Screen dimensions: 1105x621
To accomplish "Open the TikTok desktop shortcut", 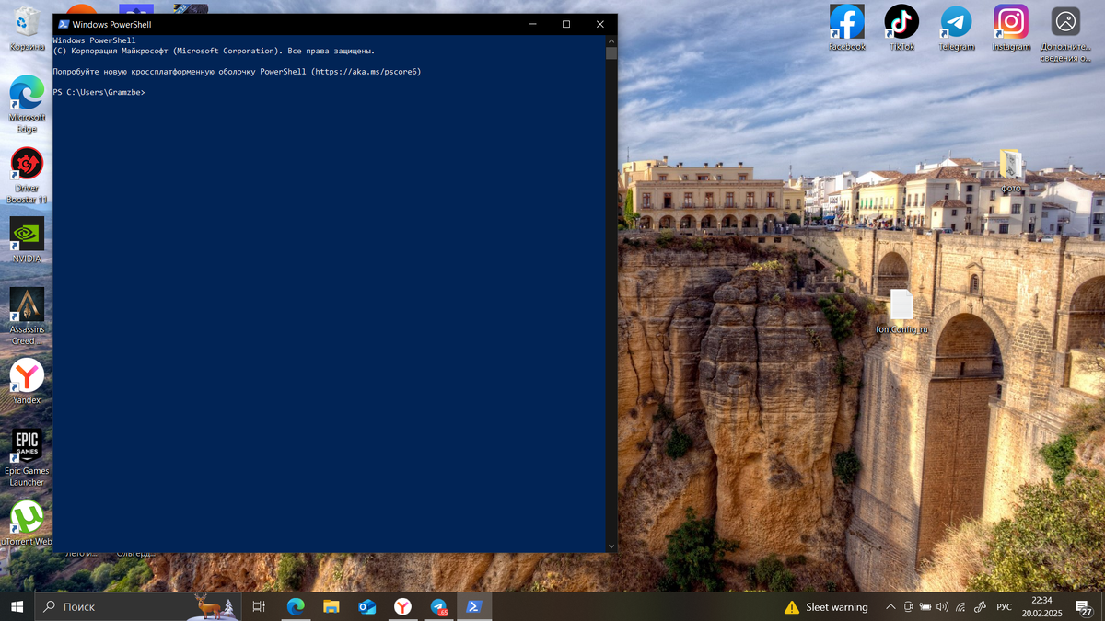I will pyautogui.click(x=901, y=28).
